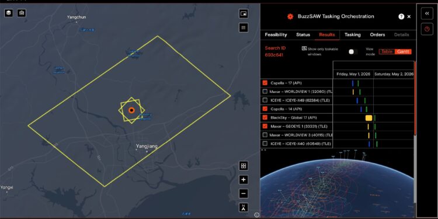Select the yellow BlackSky Global 17 Gantt window

click(369, 118)
